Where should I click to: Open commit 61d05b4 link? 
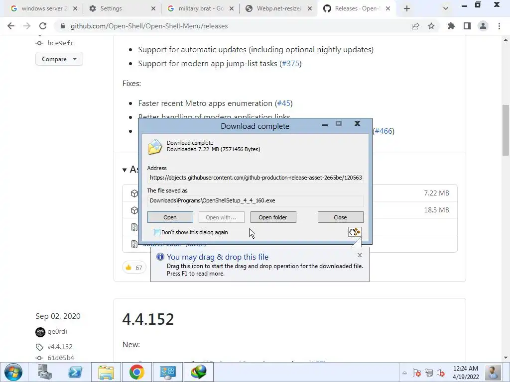[x=61, y=358]
